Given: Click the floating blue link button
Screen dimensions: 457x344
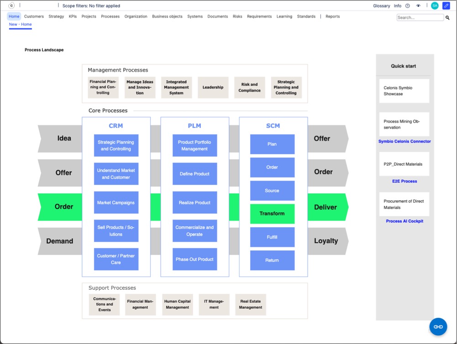Looking at the screenshot, I should click(438, 327).
